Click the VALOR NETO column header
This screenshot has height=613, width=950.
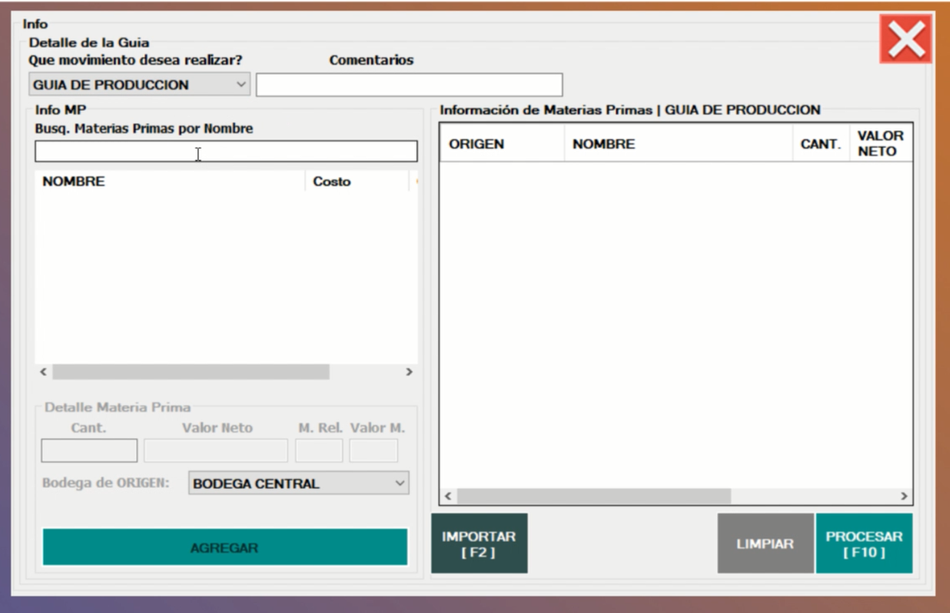880,144
